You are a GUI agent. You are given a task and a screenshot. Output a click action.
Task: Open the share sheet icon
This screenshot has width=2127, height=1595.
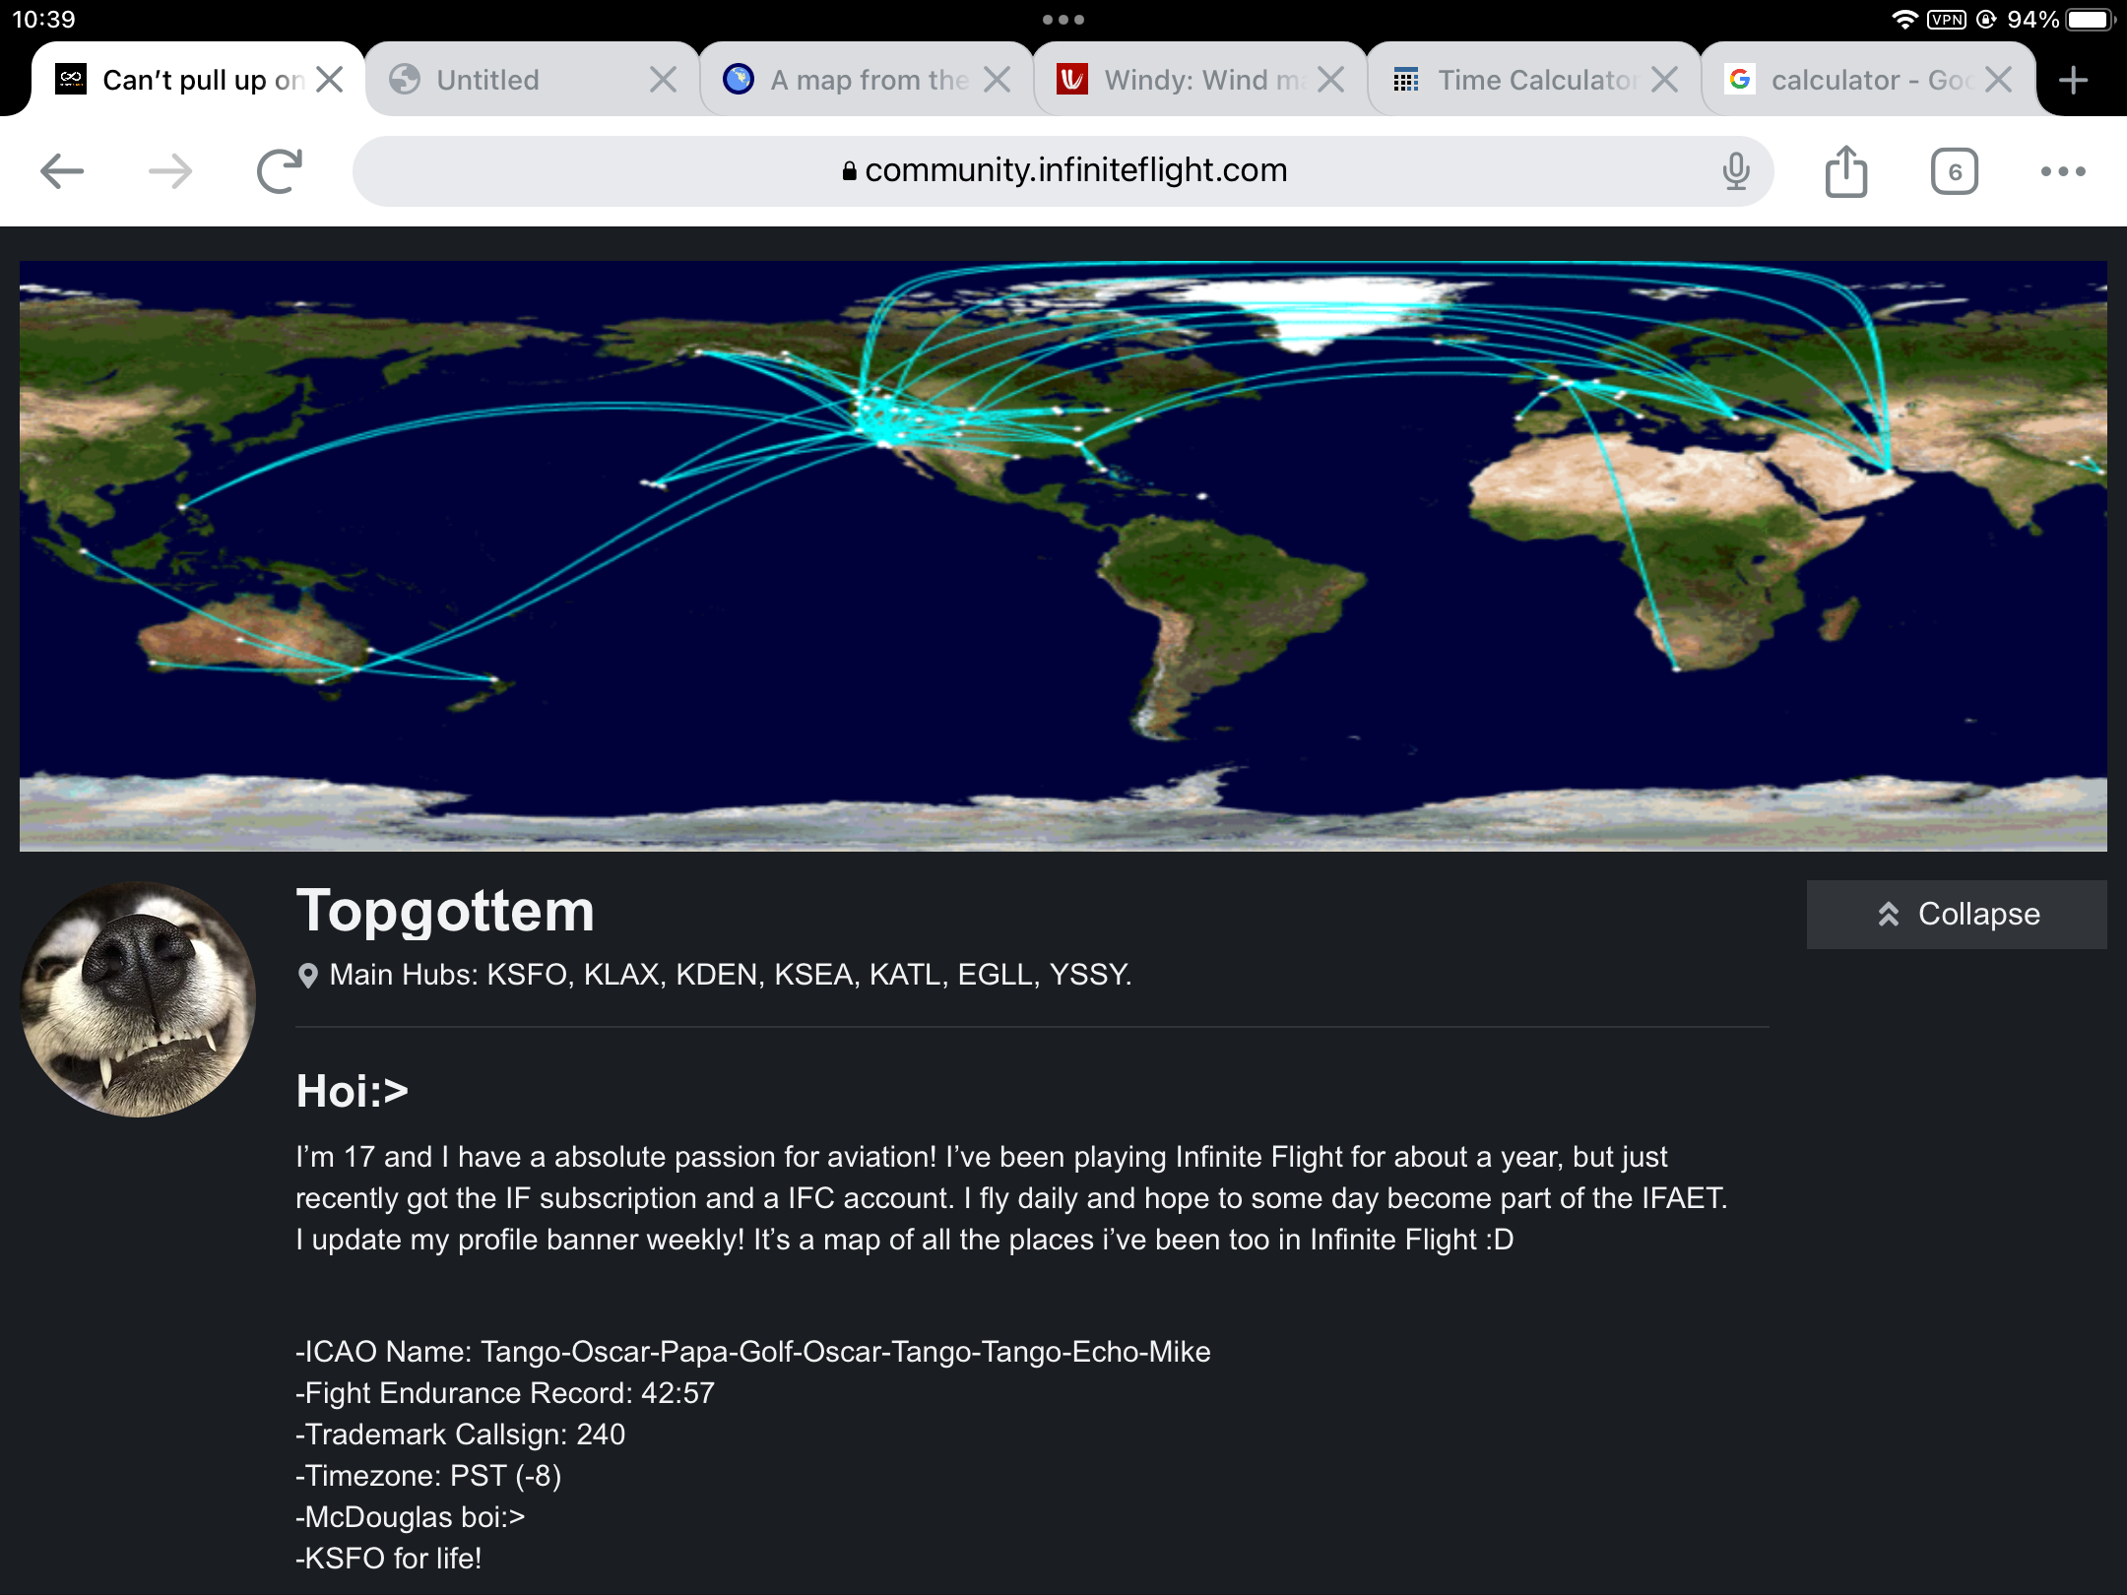click(x=1845, y=171)
